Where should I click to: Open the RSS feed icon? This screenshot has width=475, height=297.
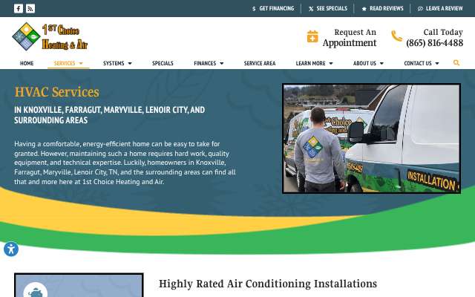30,8
